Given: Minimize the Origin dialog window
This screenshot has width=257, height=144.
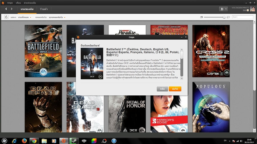Looking at the screenshot, I should click(182, 37).
